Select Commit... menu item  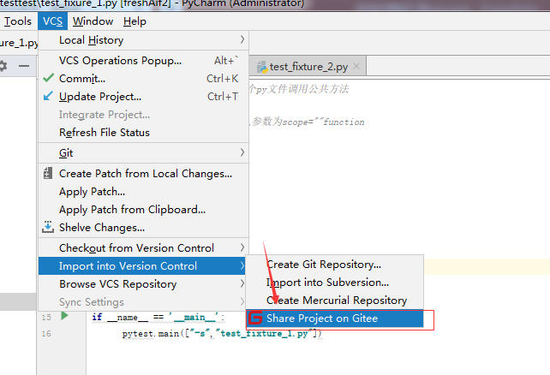coord(143,79)
